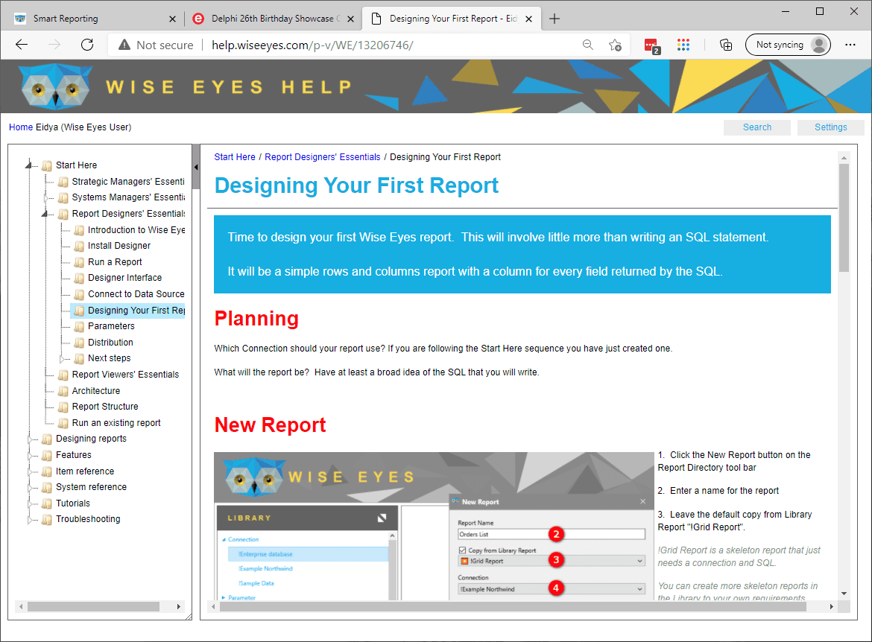Expand the Next steps node
The image size is (872, 642).
click(62, 358)
